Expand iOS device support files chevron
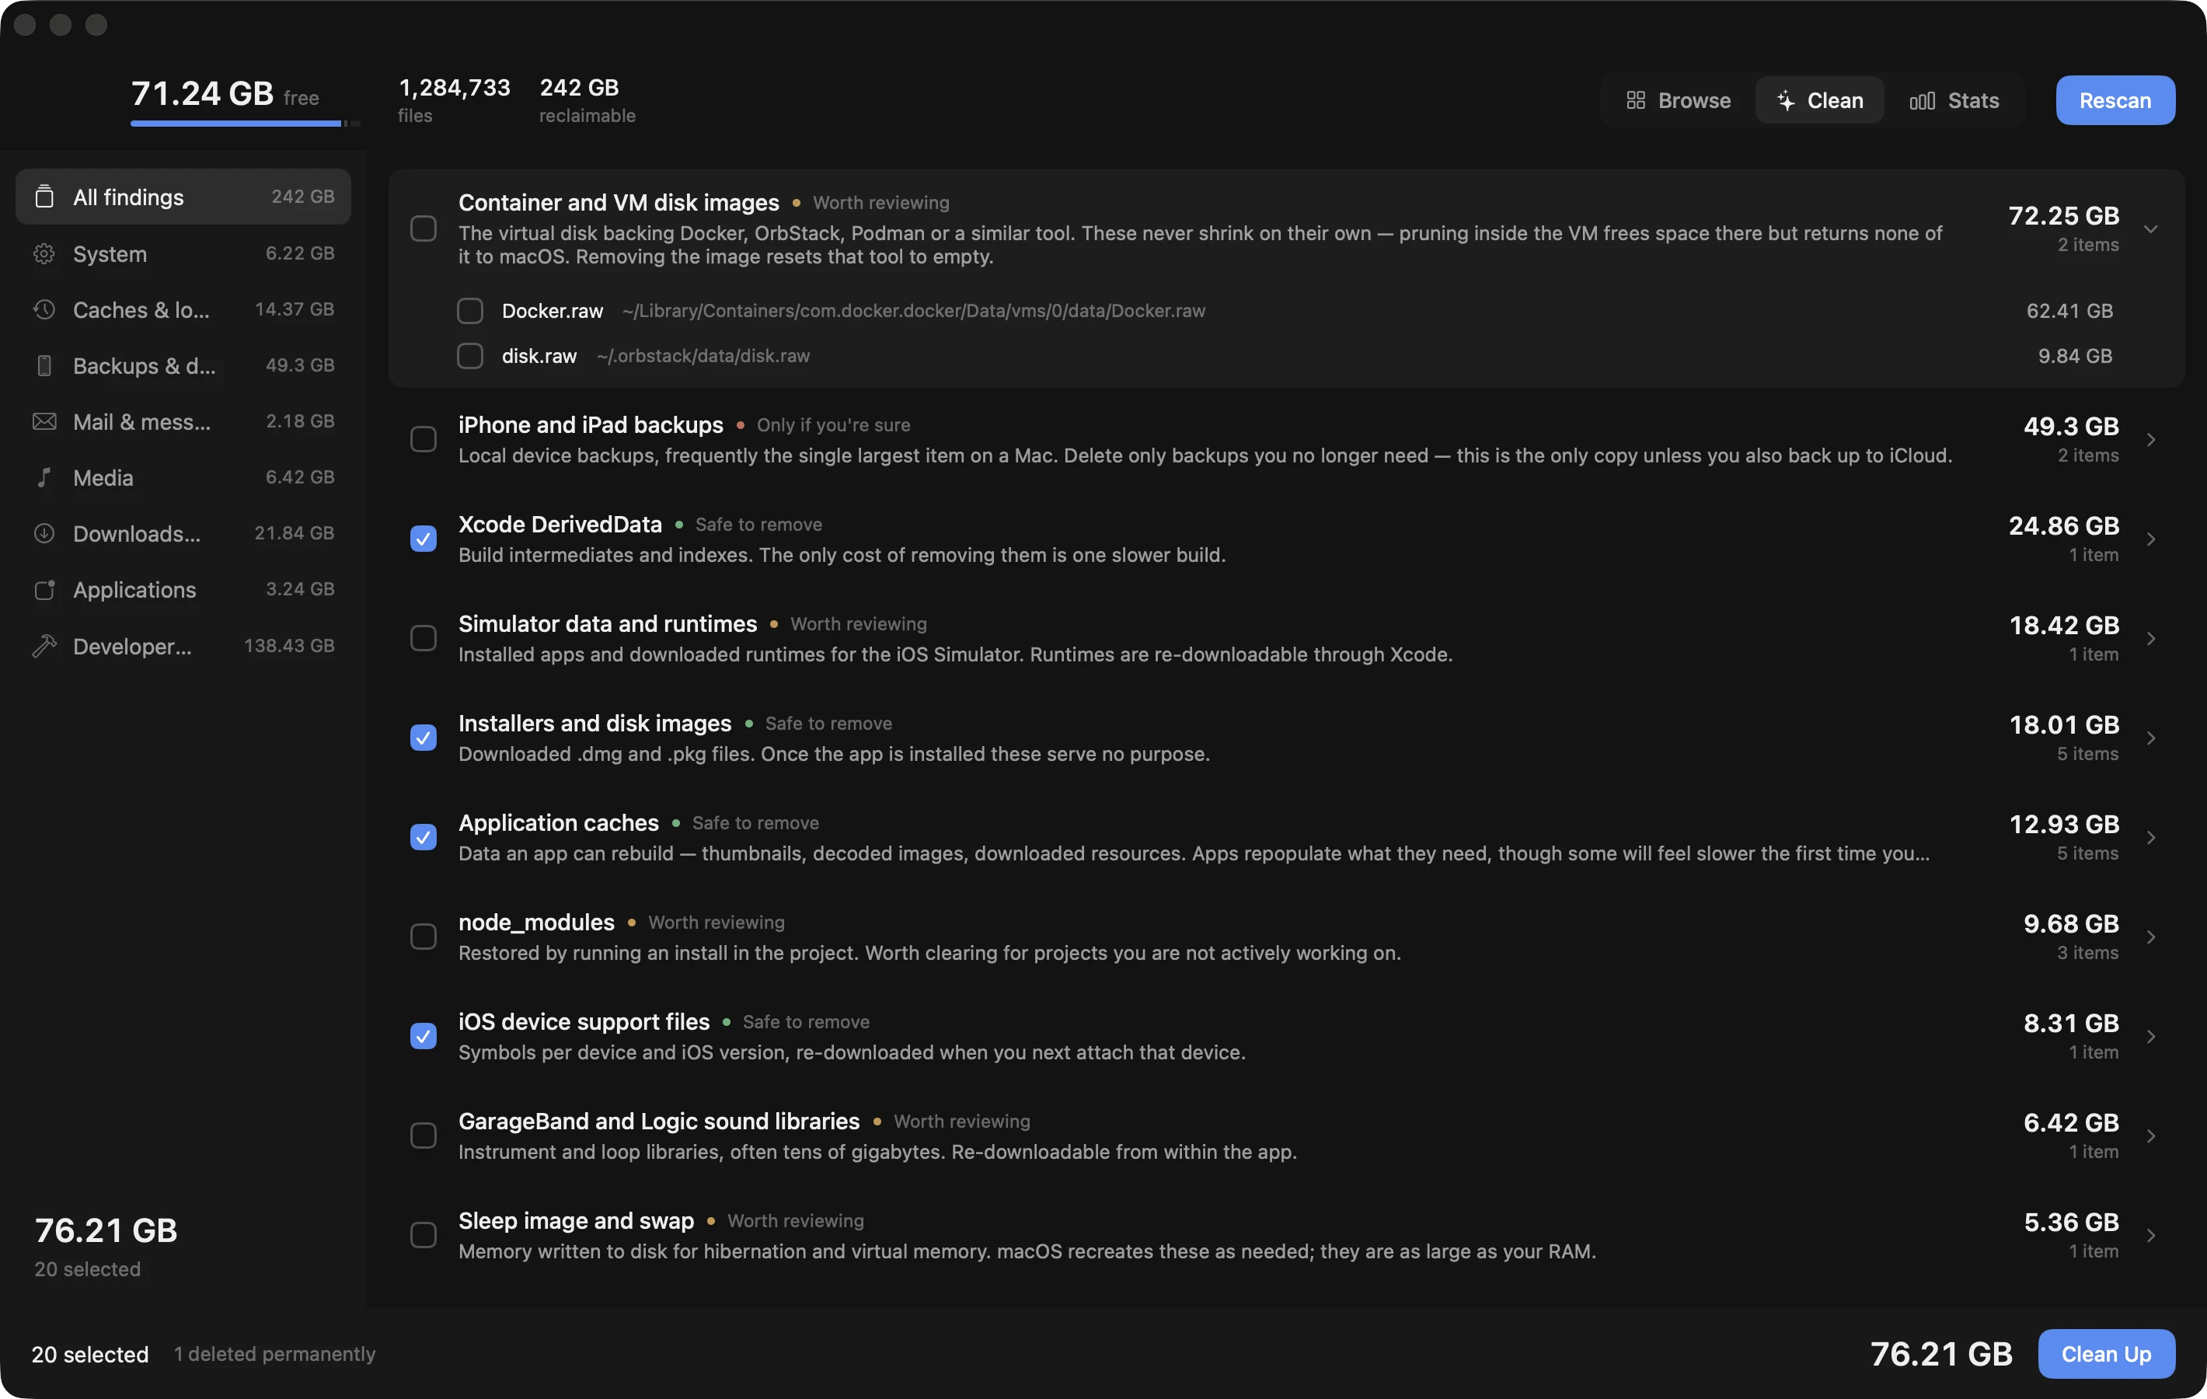The width and height of the screenshot is (2207, 1399). coord(2150,1036)
